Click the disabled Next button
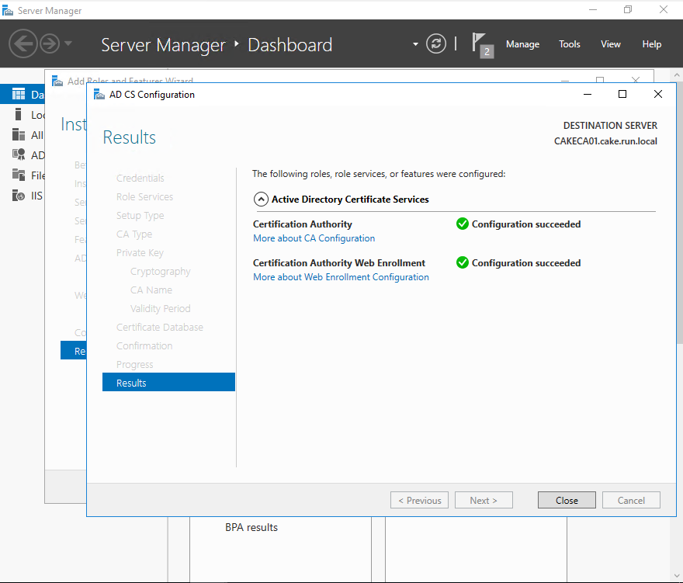 pyautogui.click(x=484, y=500)
